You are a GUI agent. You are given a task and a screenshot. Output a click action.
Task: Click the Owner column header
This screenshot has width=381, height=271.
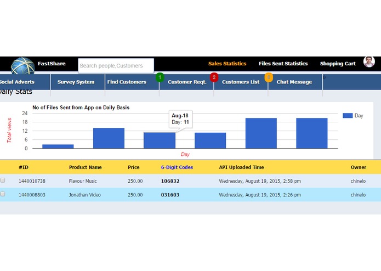[359, 167]
